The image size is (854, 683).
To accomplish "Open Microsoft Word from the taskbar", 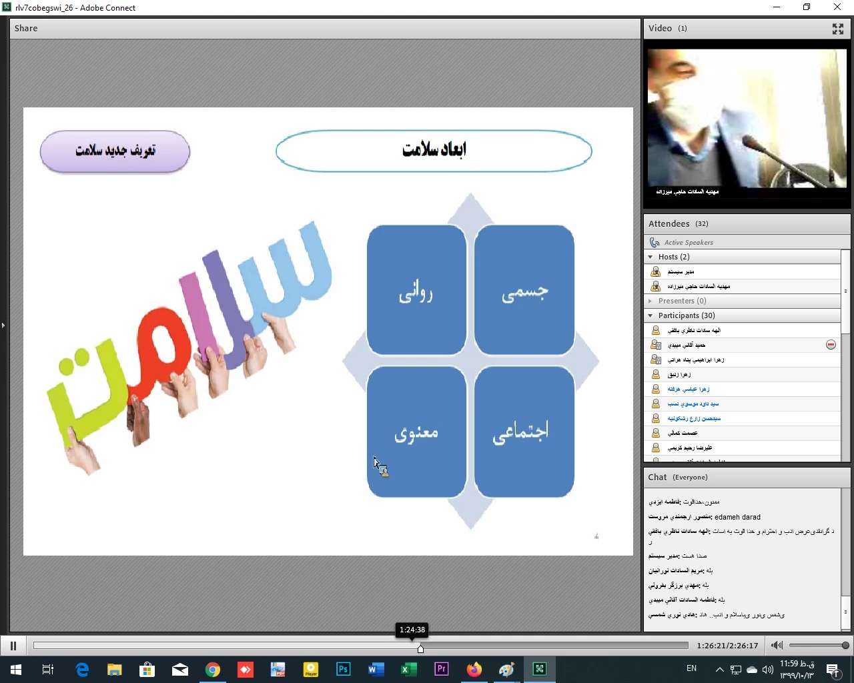I will 376,670.
